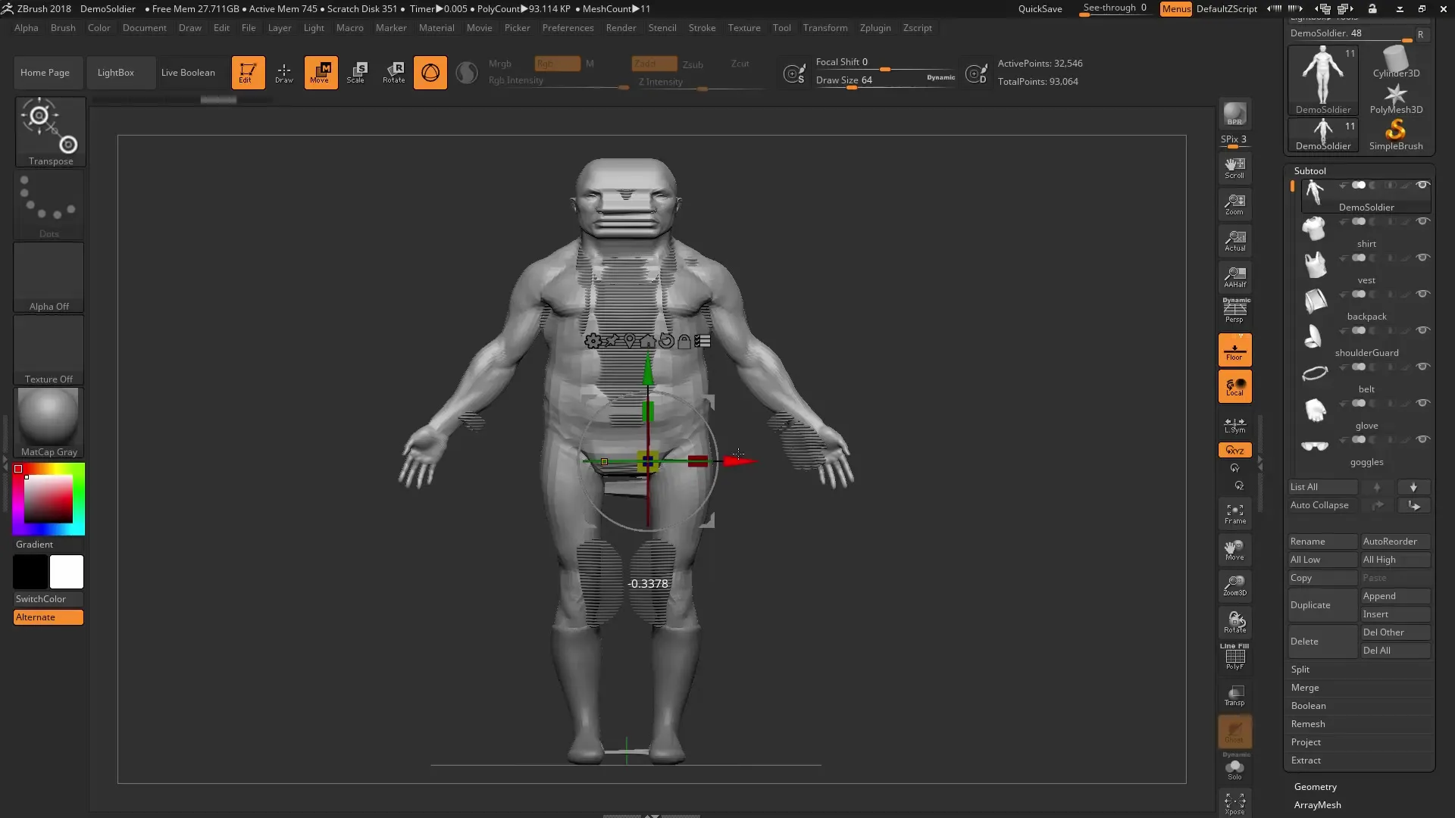The image size is (1455, 818).
Task: Click the BPR render icon
Action: pos(1234,114)
